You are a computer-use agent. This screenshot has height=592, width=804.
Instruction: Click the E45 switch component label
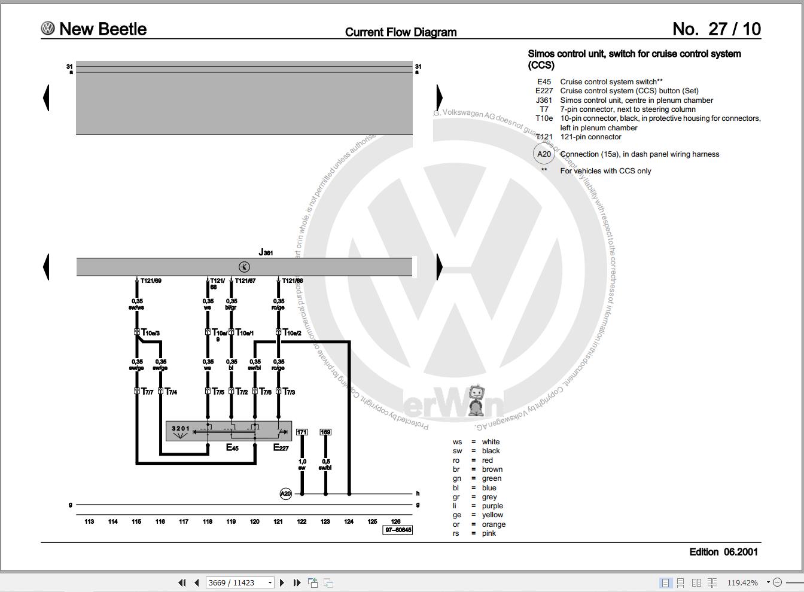[232, 447]
